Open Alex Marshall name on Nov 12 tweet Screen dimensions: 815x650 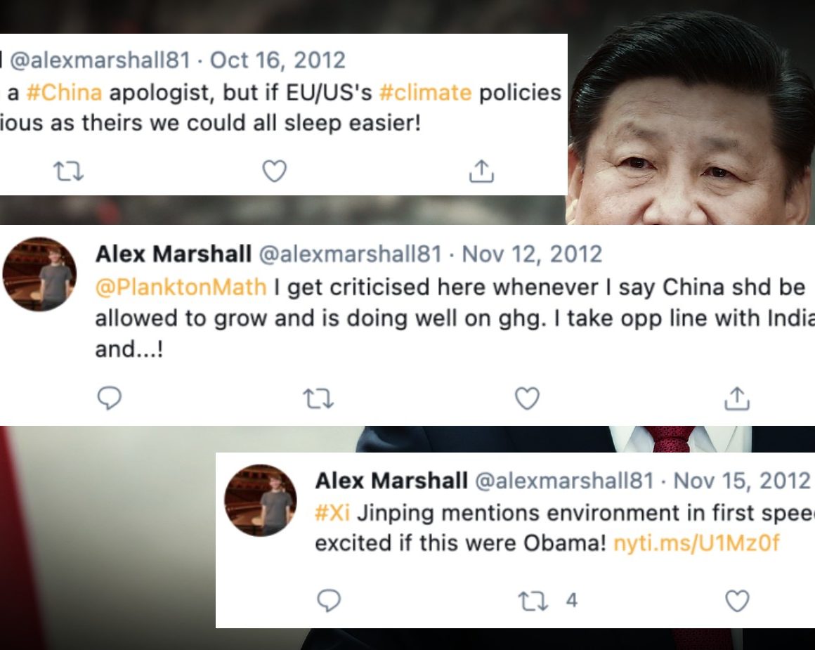coord(174,254)
